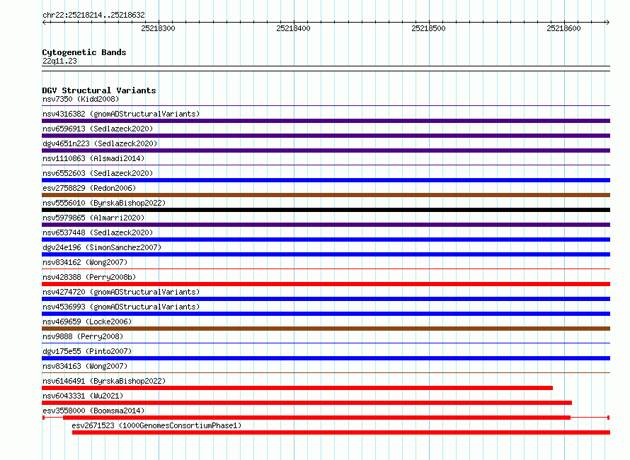Select the esv3558000 (Boomsma2014) label
The width and height of the screenshot is (630, 460).
(x=93, y=411)
